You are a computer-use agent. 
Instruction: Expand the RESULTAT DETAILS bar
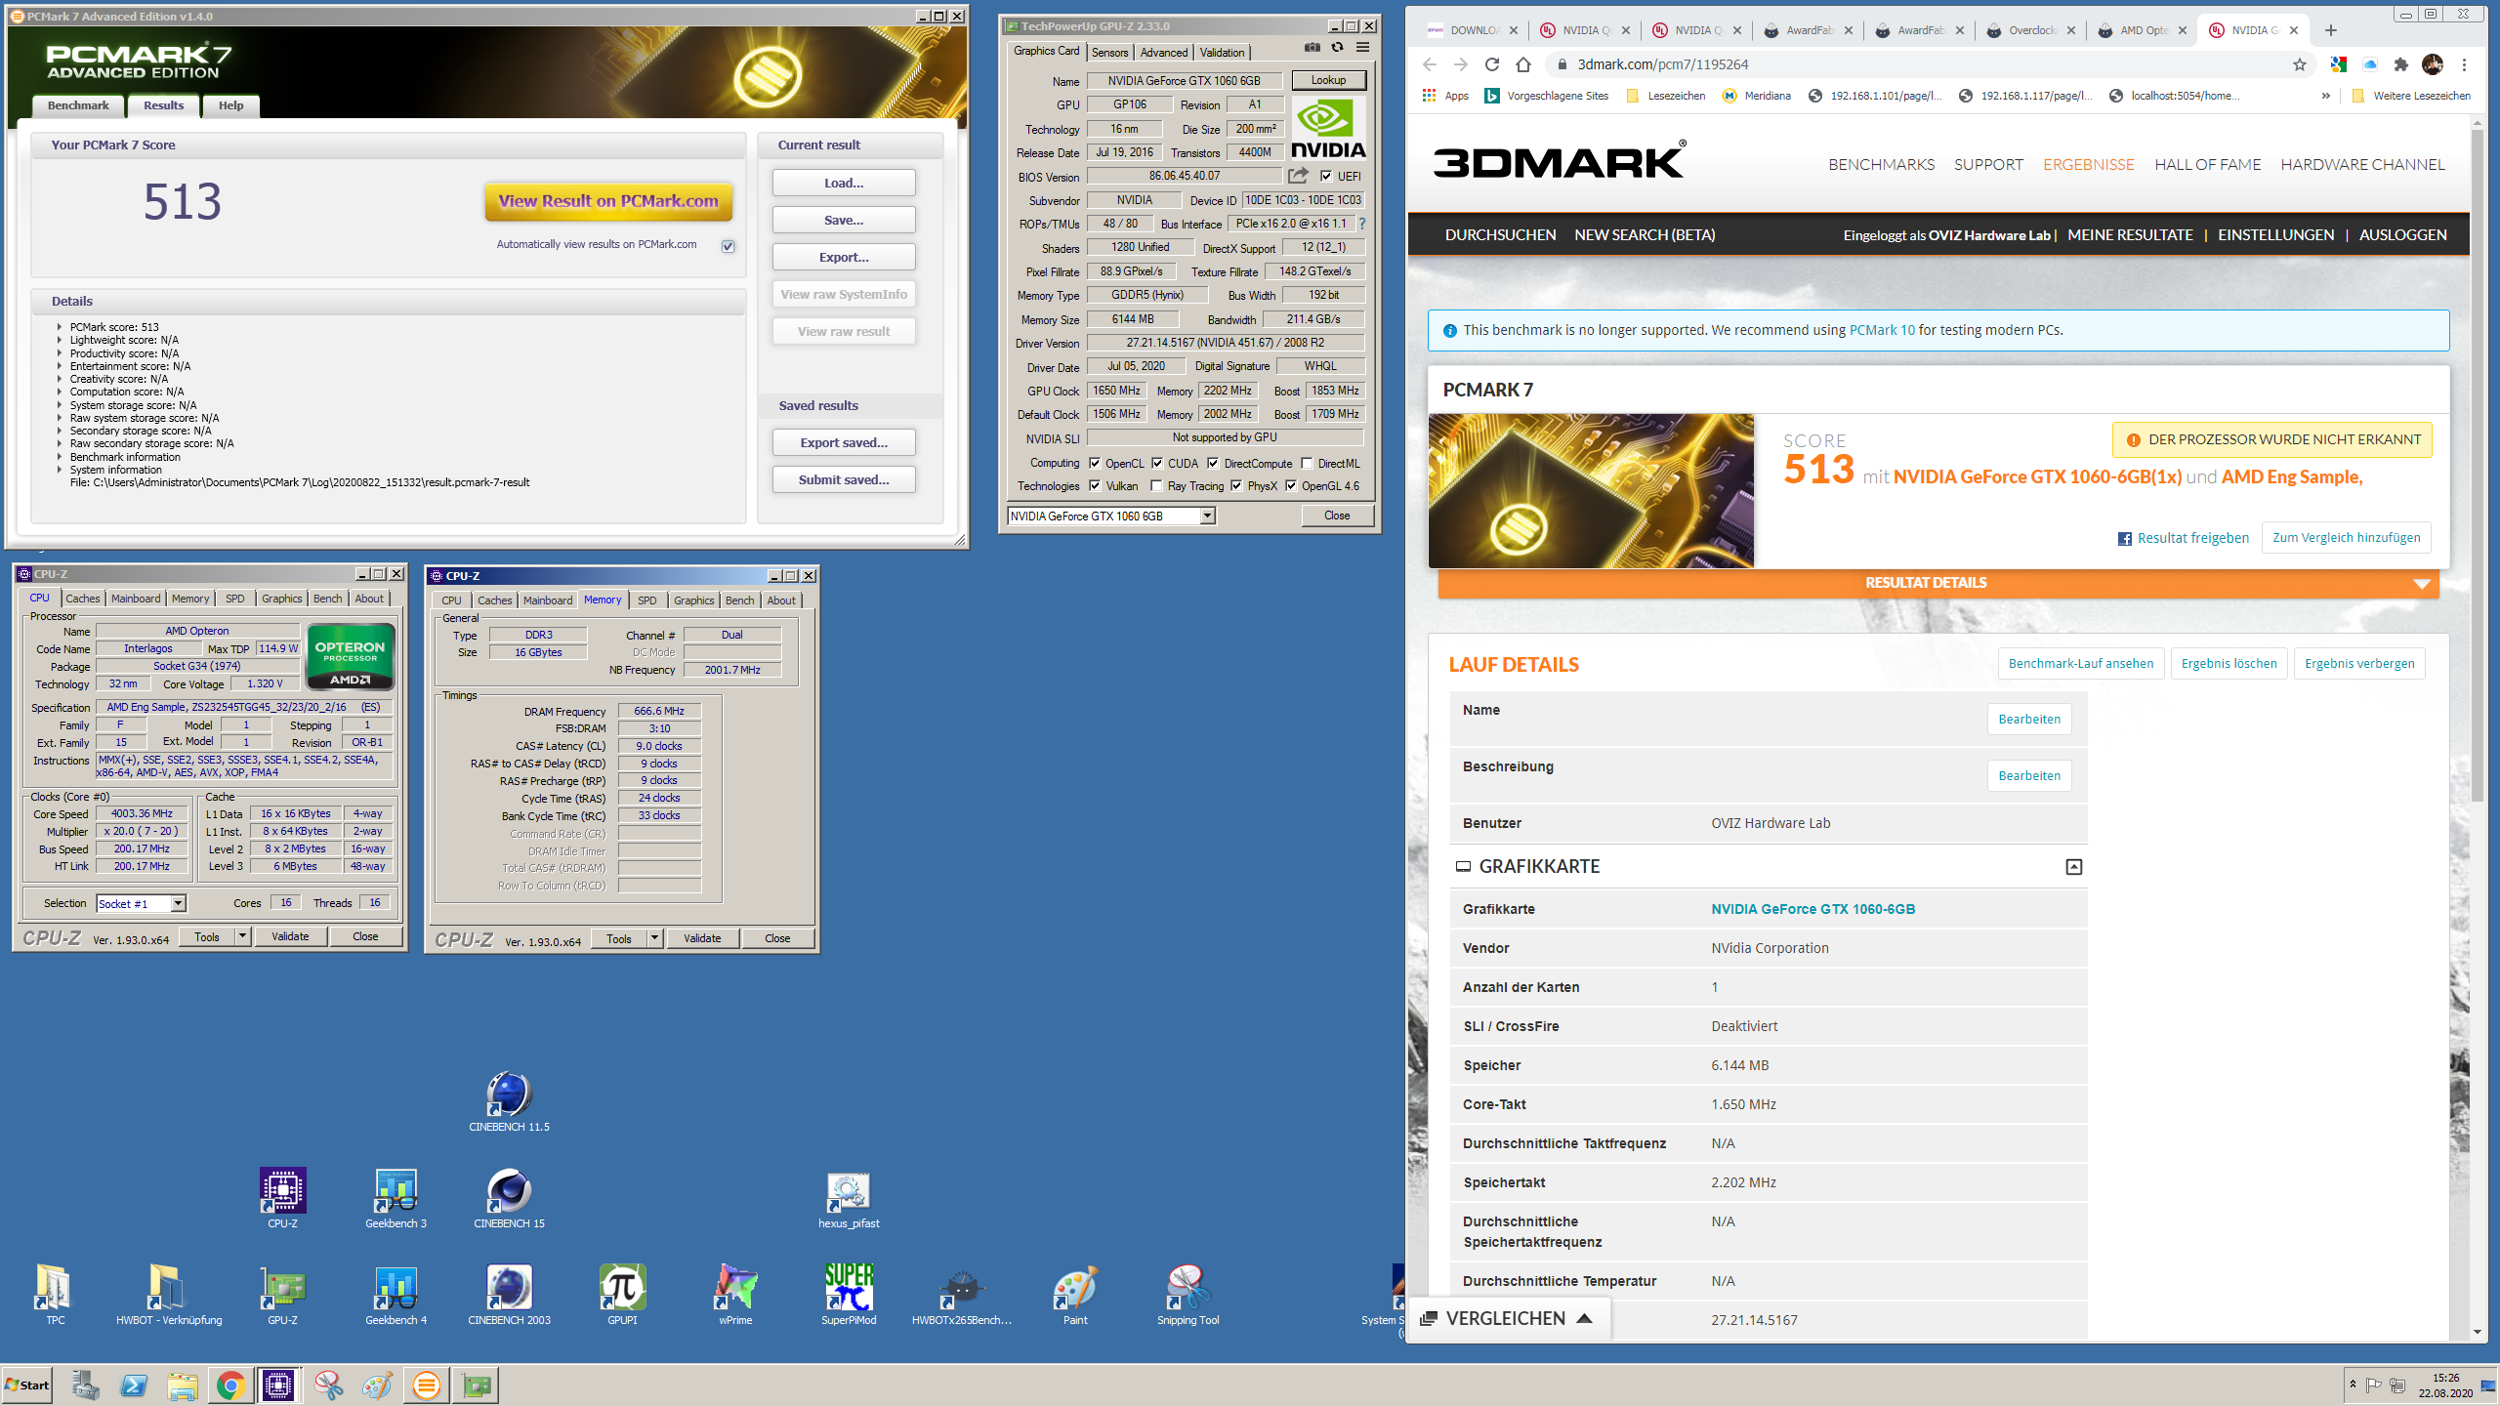click(x=1937, y=583)
